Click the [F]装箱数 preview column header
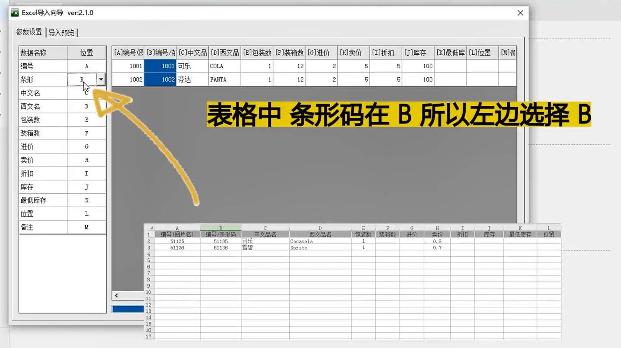This screenshot has width=621, height=348. point(289,52)
